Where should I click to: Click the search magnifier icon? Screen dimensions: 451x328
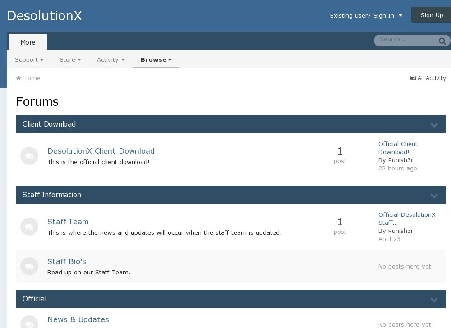(x=442, y=41)
